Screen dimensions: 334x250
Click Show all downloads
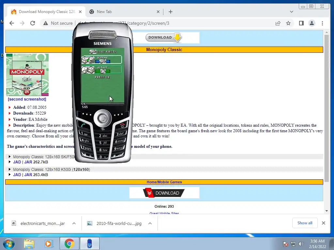pos(305,223)
